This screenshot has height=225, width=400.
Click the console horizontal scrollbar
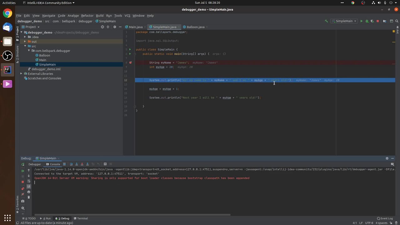click(x=132, y=215)
